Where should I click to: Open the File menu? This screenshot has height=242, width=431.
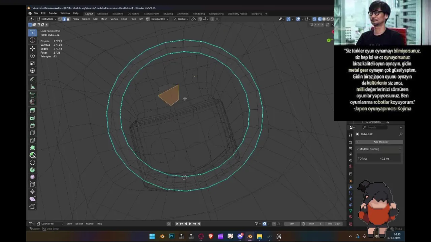pyautogui.click(x=36, y=13)
